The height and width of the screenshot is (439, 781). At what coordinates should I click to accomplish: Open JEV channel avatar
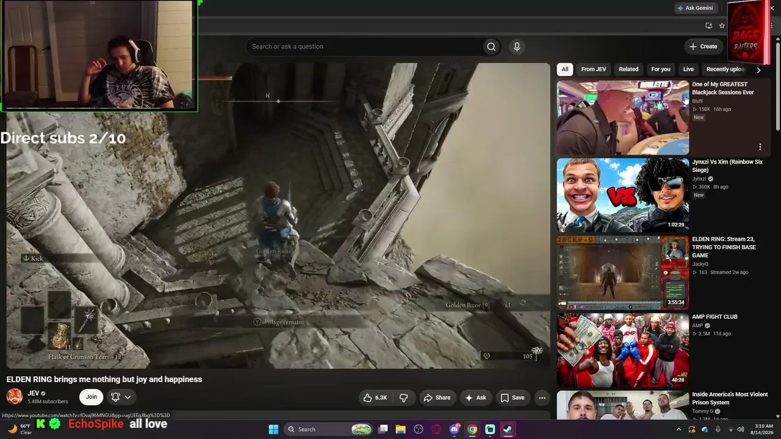15,397
